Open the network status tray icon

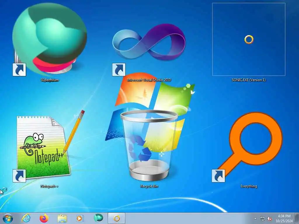[x=263, y=219]
